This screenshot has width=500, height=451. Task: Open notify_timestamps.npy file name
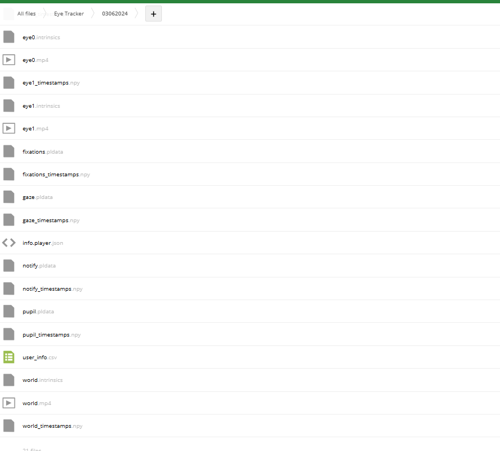(x=52, y=289)
